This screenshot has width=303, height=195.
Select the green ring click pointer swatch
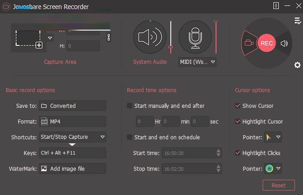tap(269, 168)
